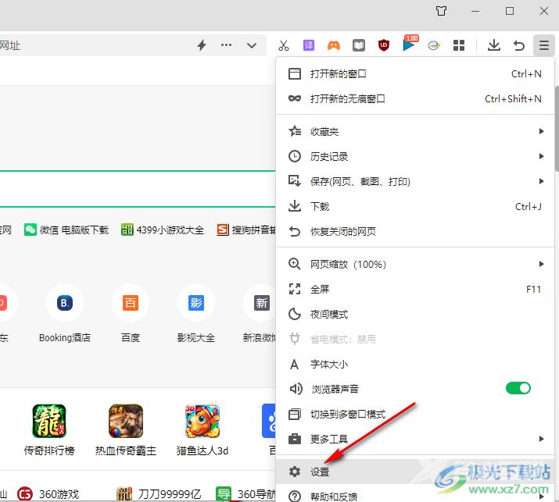This screenshot has height=502, width=559.
Task: Open 设置 settings menu item
Action: 415,472
